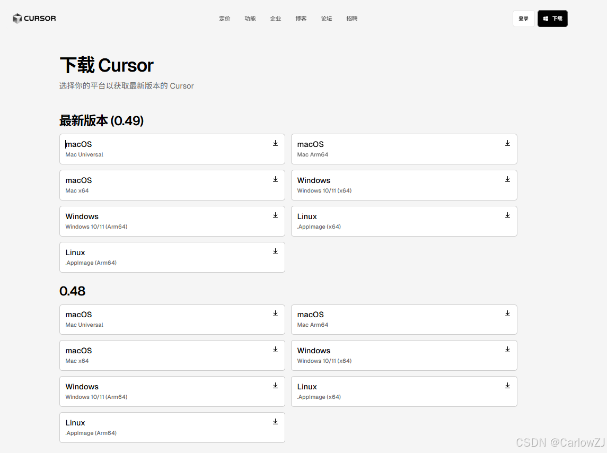Click the 最新版本 (0.49) heading

(101, 120)
